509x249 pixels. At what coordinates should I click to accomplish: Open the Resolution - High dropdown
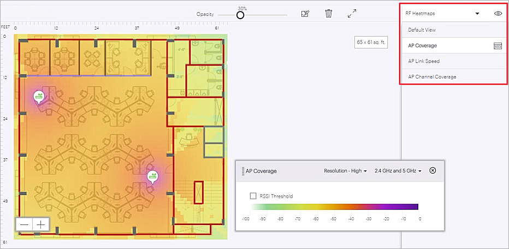(x=345, y=171)
